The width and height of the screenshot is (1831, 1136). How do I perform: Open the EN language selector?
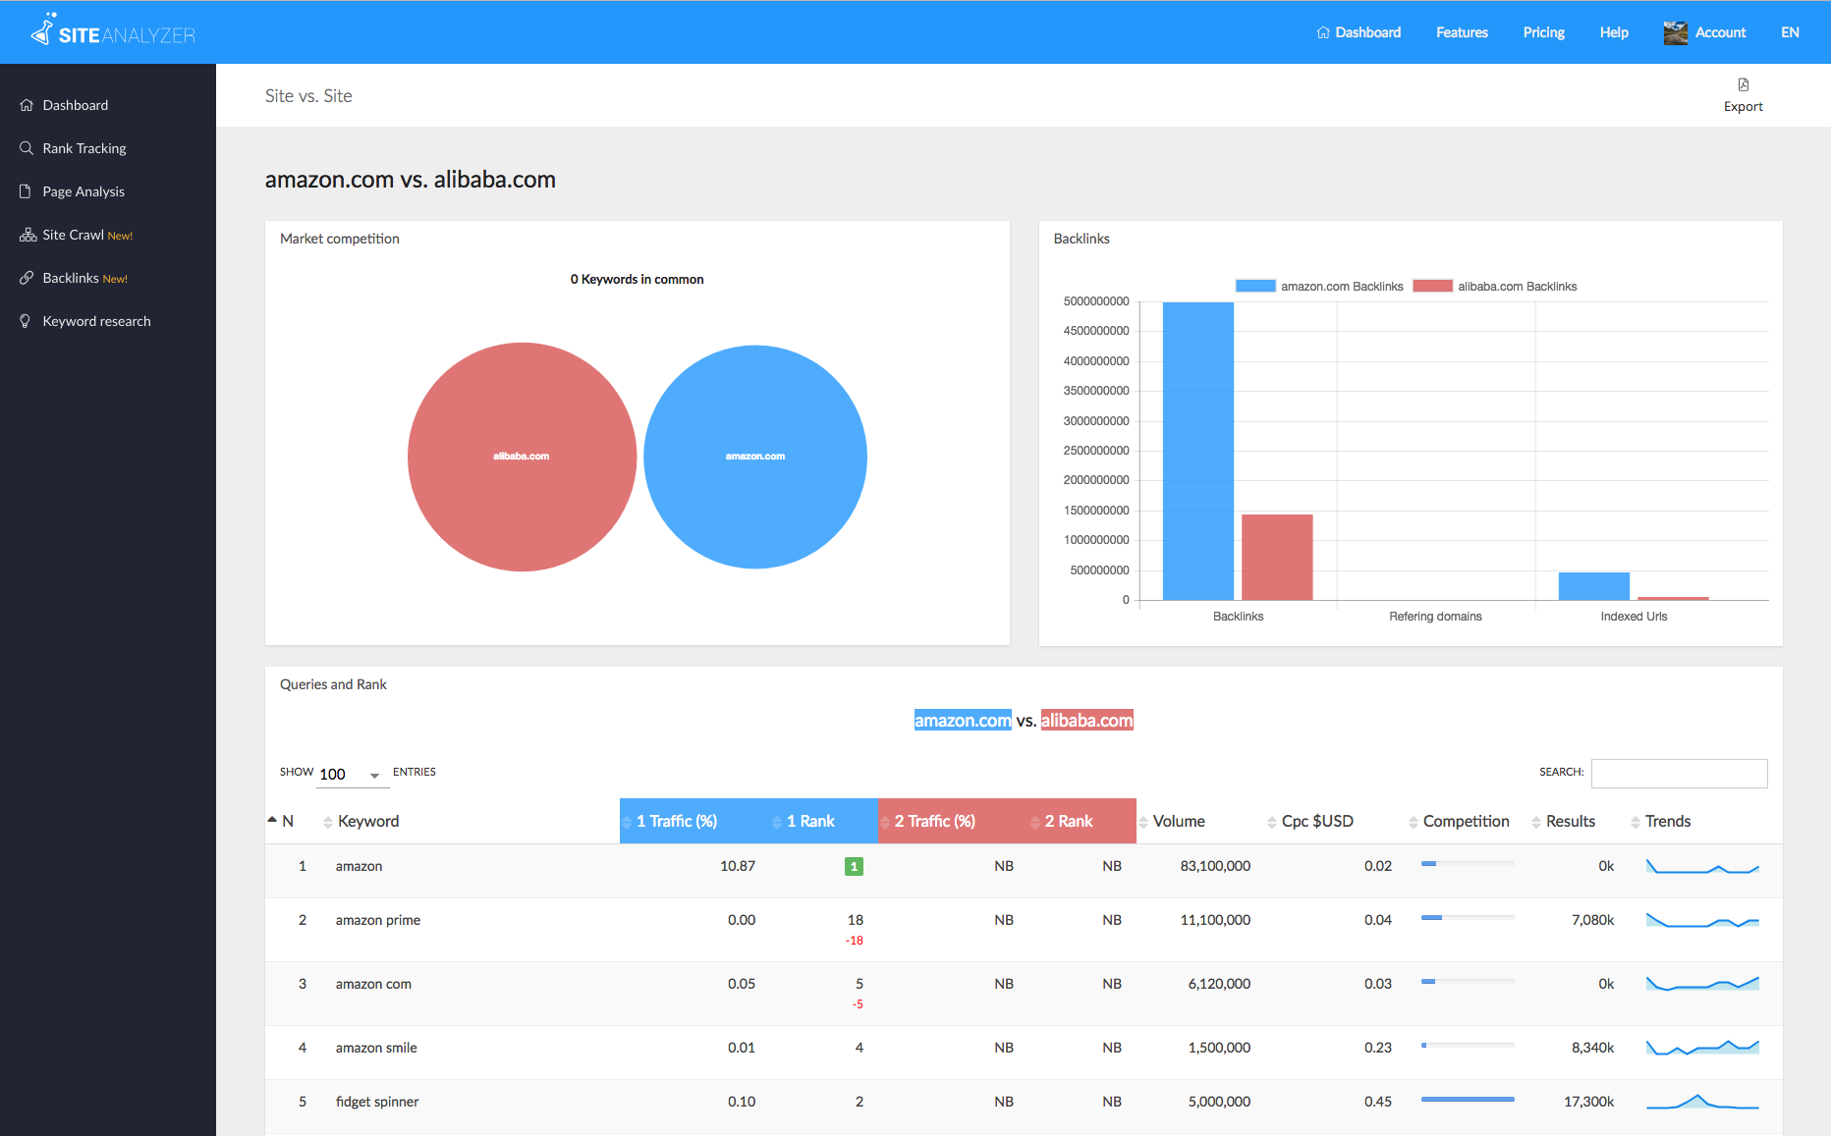tap(1790, 32)
